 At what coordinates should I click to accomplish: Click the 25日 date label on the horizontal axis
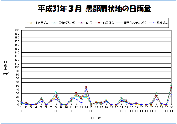pyautogui.click(x=141, y=109)
